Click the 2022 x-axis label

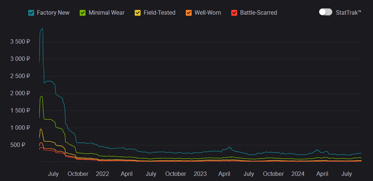click(102, 174)
